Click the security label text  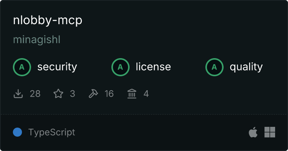pyautogui.click(x=57, y=67)
